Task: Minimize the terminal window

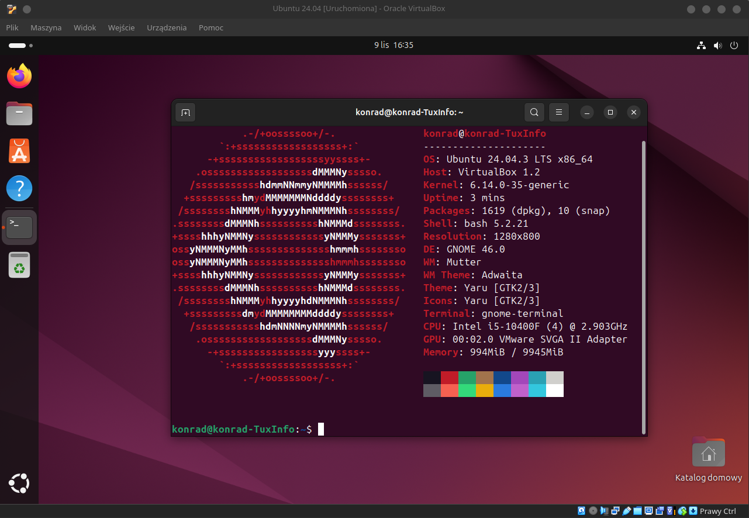Action: pyautogui.click(x=588, y=112)
